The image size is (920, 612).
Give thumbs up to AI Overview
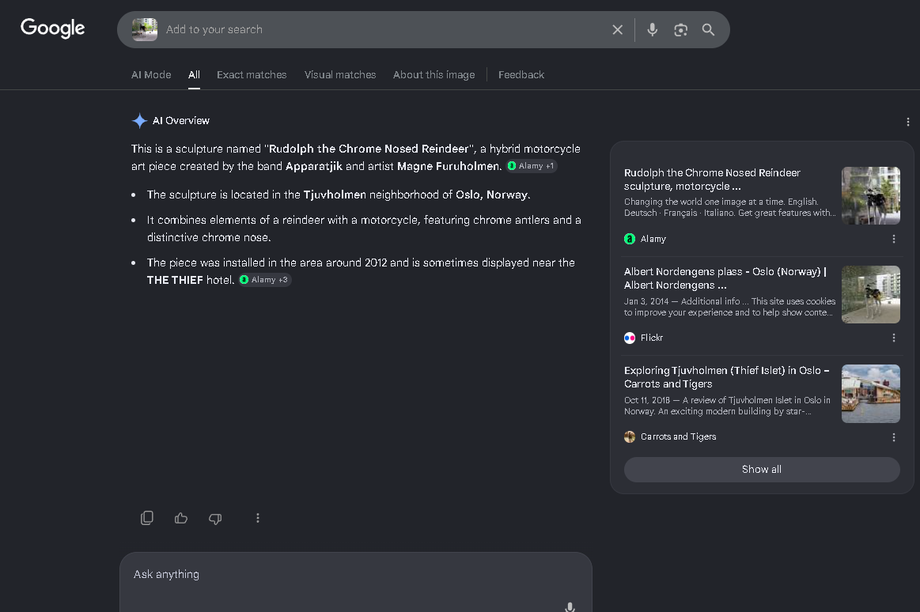[x=181, y=518]
